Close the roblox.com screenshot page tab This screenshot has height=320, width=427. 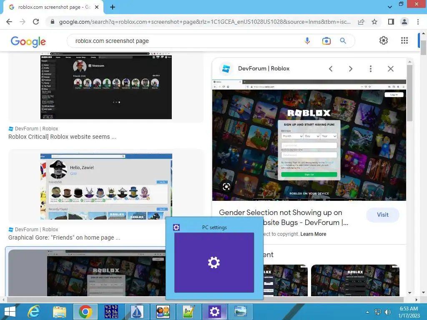97,7
